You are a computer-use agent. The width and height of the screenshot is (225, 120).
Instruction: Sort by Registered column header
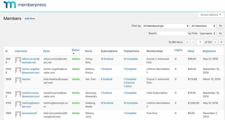pyautogui.click(x=209, y=51)
